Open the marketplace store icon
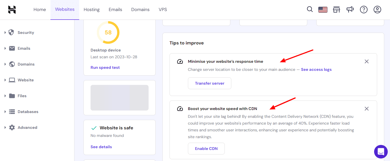Image resolution: width=390 pixels, height=161 pixels. tap(336, 10)
